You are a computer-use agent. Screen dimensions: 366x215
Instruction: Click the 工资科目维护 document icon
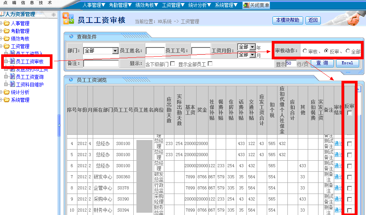[12, 85]
